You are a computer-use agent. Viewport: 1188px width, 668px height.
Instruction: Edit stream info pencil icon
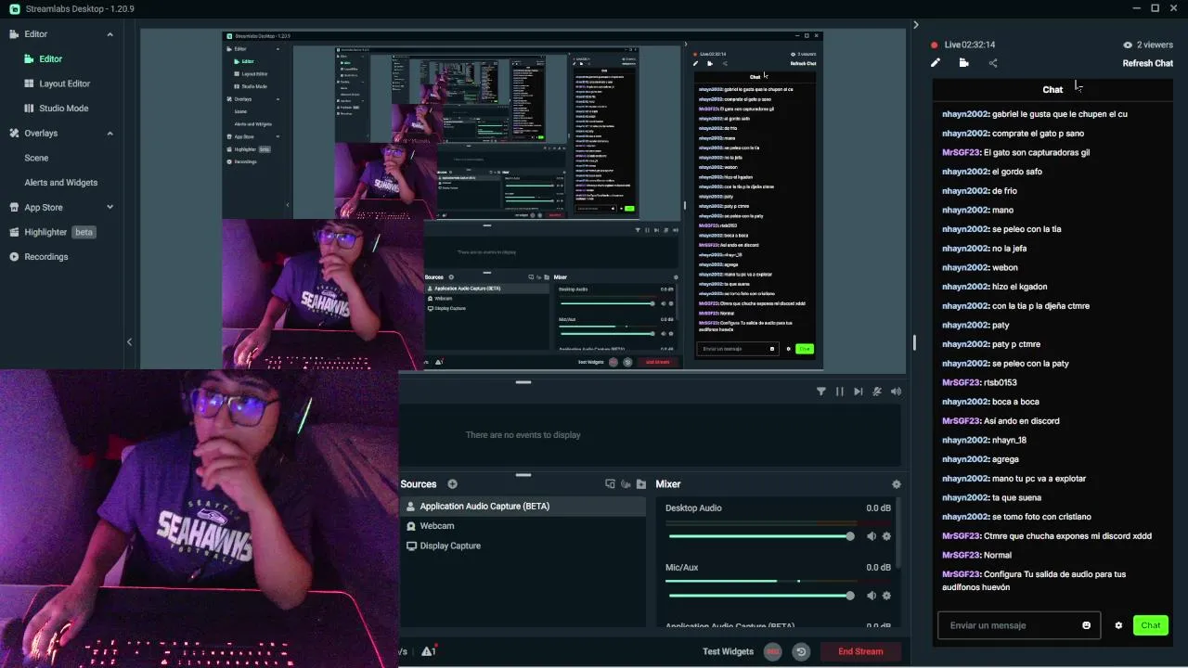[x=936, y=63]
